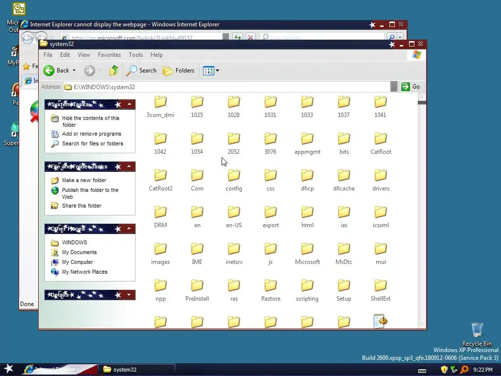Select the config folder

233,180
